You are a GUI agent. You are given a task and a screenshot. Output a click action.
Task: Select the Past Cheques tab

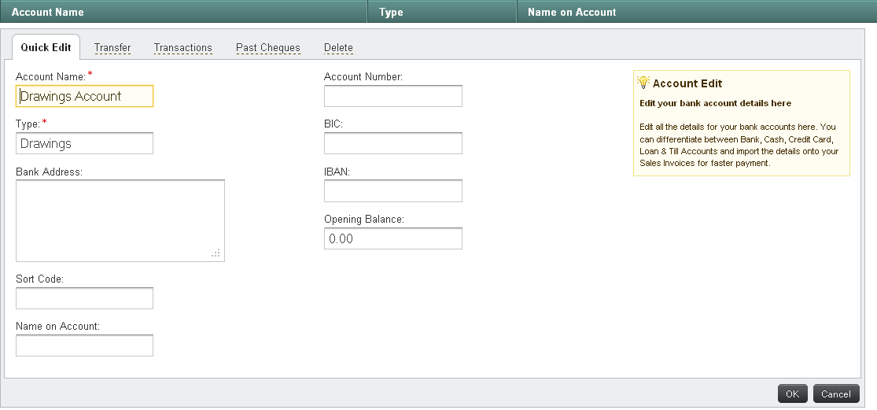pos(267,47)
